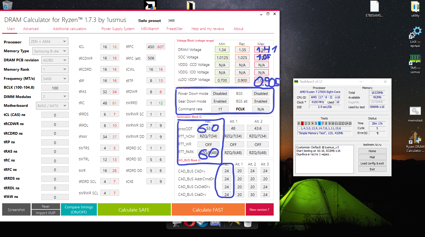Screen dimensions: 425x237
Task: Click the TestMem5 Time value 28m 17s
Action: pos(377,123)
